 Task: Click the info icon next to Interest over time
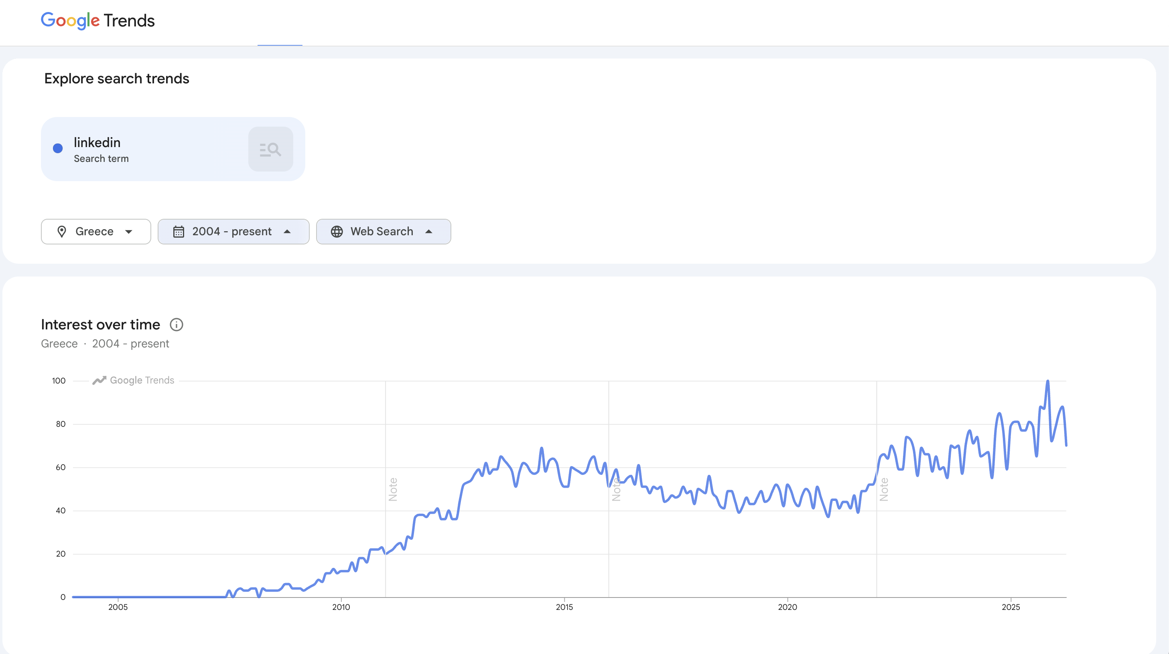click(177, 325)
